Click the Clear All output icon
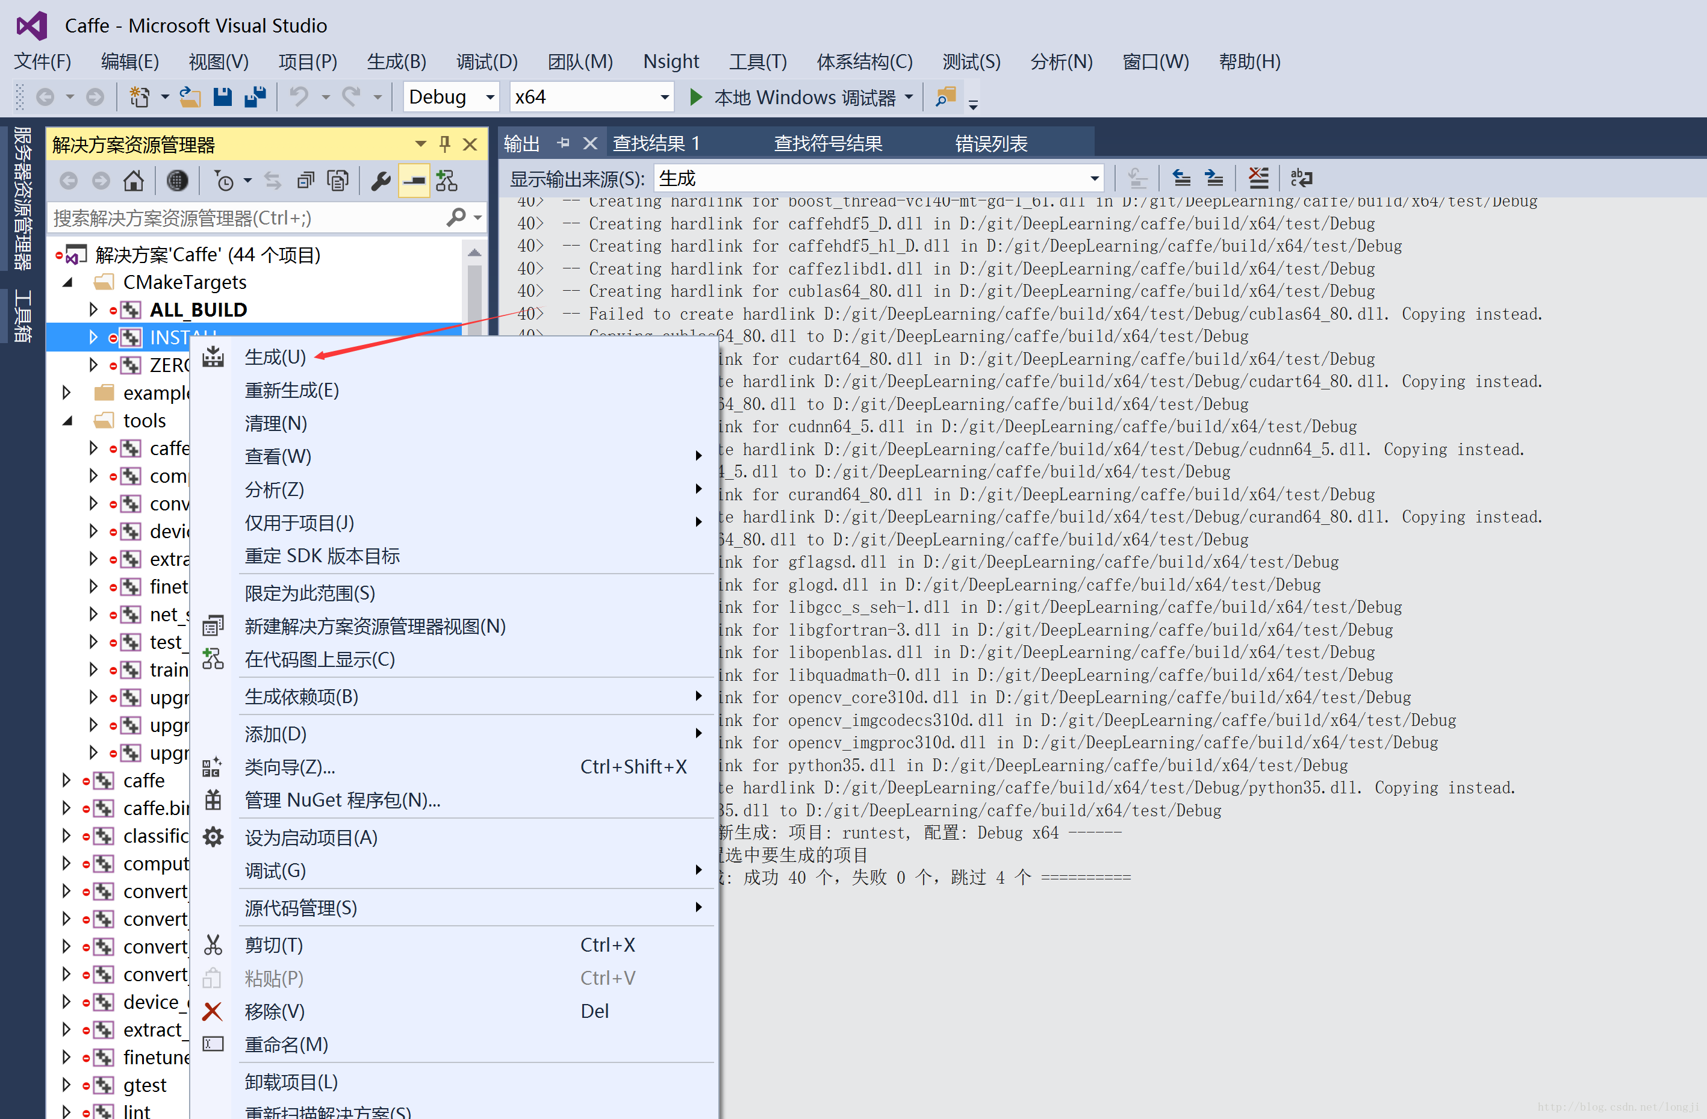The image size is (1707, 1119). (1259, 178)
